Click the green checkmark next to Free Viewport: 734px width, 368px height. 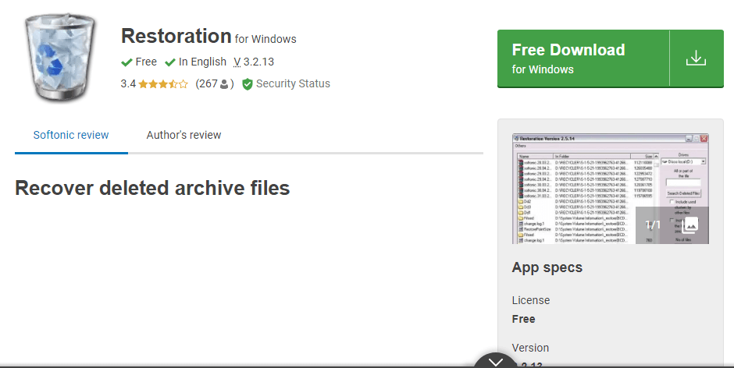tap(126, 62)
